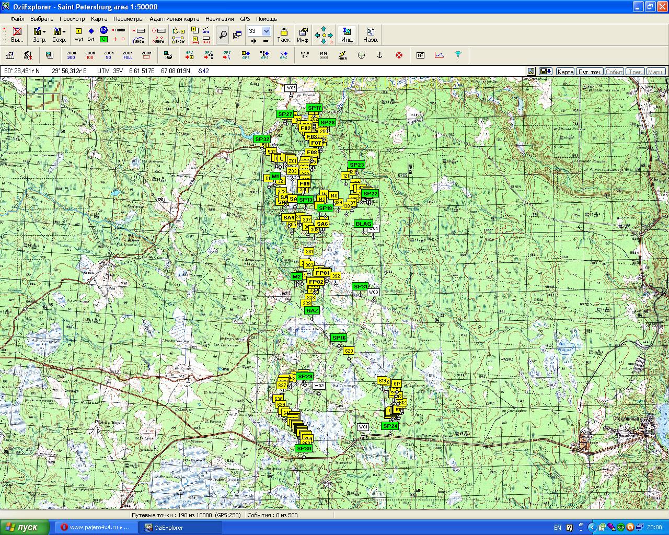The height and width of the screenshot is (535, 669).
Task: Open the zoom percentage dropdown showing 33
Action: tap(266, 31)
